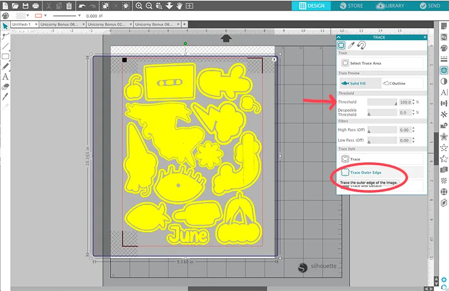Open Text Style panel from right sidebar

click(444, 92)
